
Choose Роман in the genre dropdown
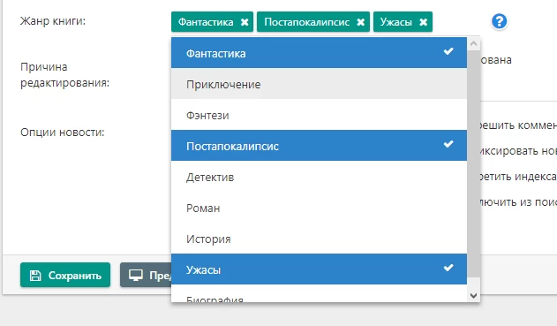click(319, 208)
